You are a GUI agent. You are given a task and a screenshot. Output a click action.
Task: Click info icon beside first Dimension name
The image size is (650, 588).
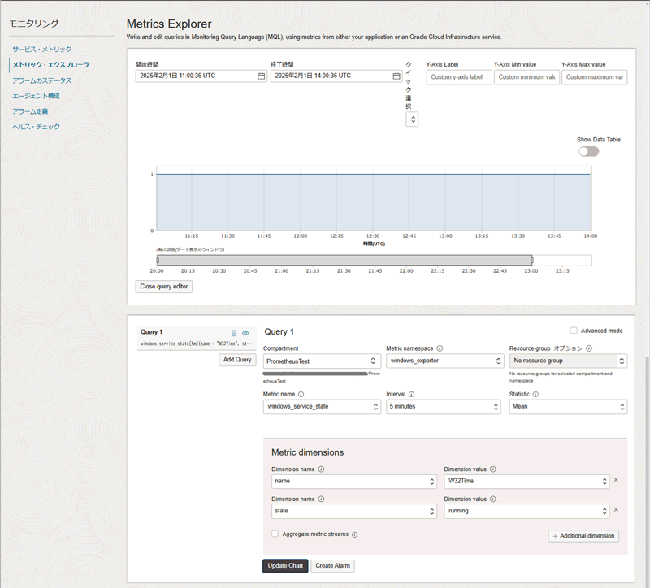click(321, 469)
